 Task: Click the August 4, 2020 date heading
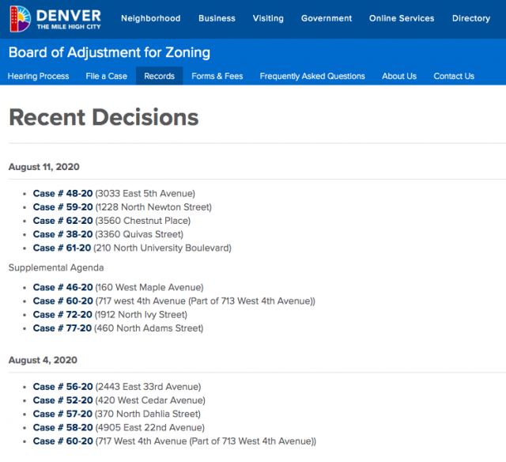43,360
